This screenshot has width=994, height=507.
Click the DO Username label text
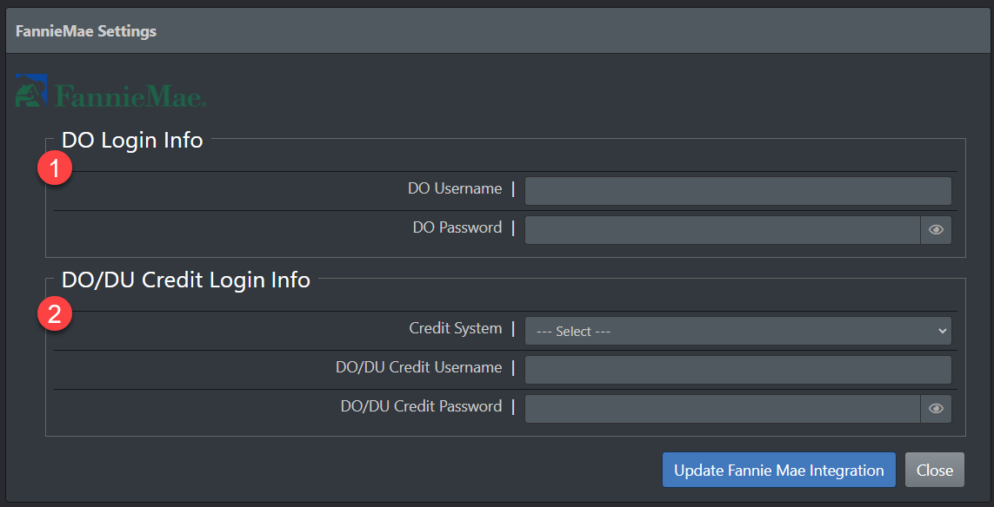454,188
